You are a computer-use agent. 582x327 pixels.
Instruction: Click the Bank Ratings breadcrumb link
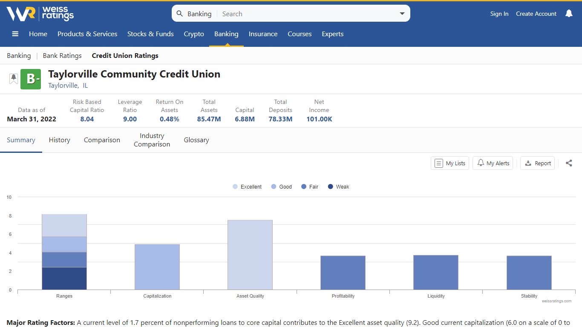(x=62, y=56)
